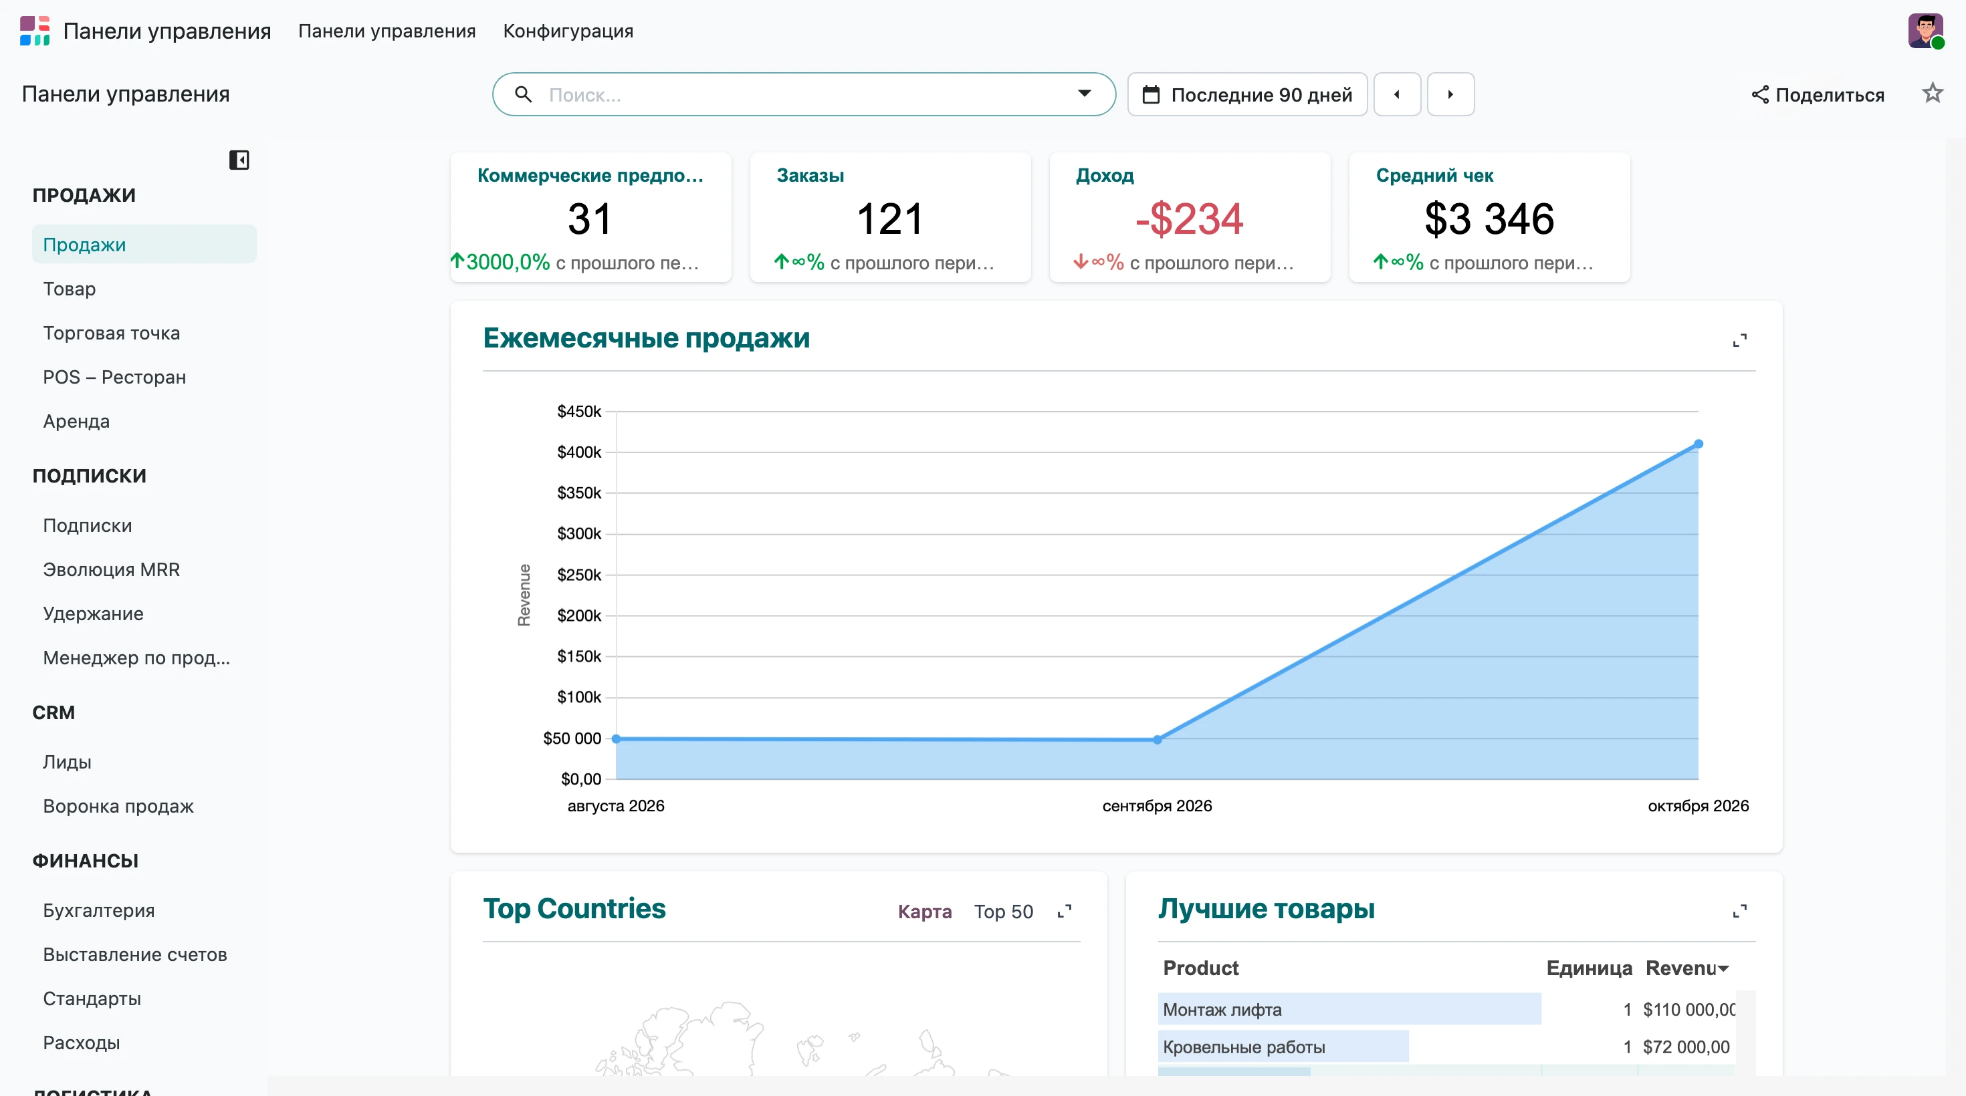Click the Доход -$234 KPI card
This screenshot has height=1096, width=1966.
coord(1190,217)
